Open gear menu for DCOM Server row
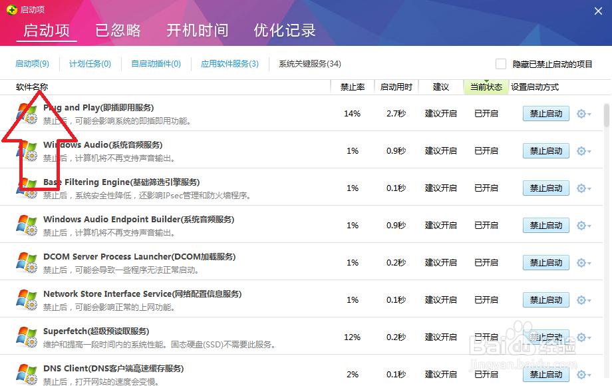This screenshot has height=386, width=612. [x=583, y=263]
